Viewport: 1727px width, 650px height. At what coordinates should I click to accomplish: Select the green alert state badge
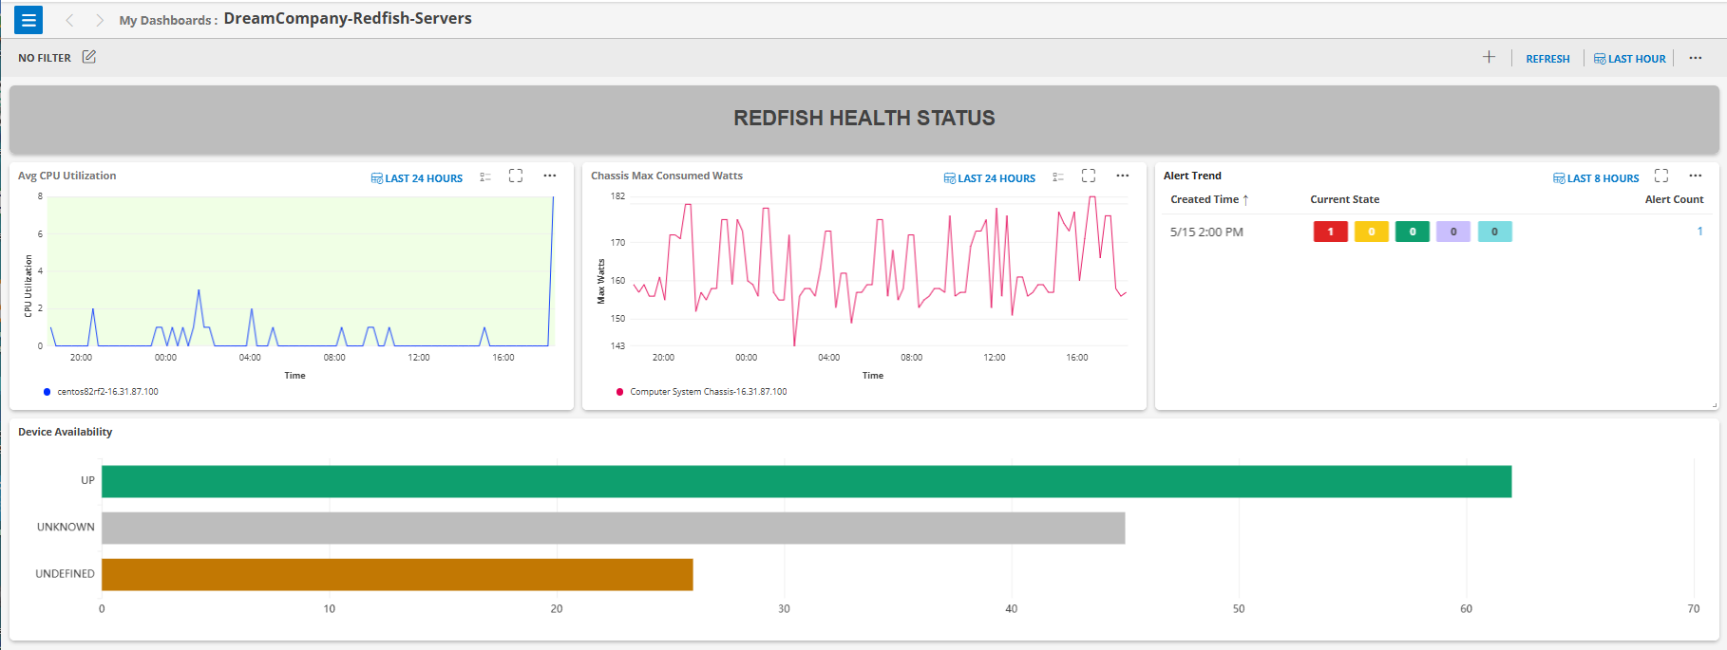coord(1413,232)
